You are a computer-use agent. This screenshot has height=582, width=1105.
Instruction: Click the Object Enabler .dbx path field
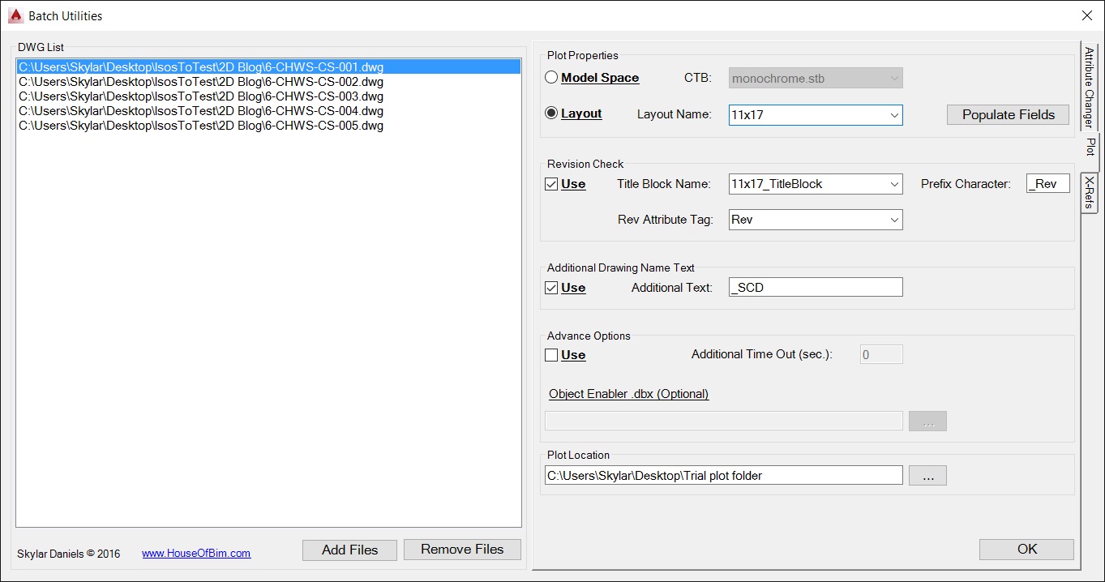pyautogui.click(x=724, y=421)
